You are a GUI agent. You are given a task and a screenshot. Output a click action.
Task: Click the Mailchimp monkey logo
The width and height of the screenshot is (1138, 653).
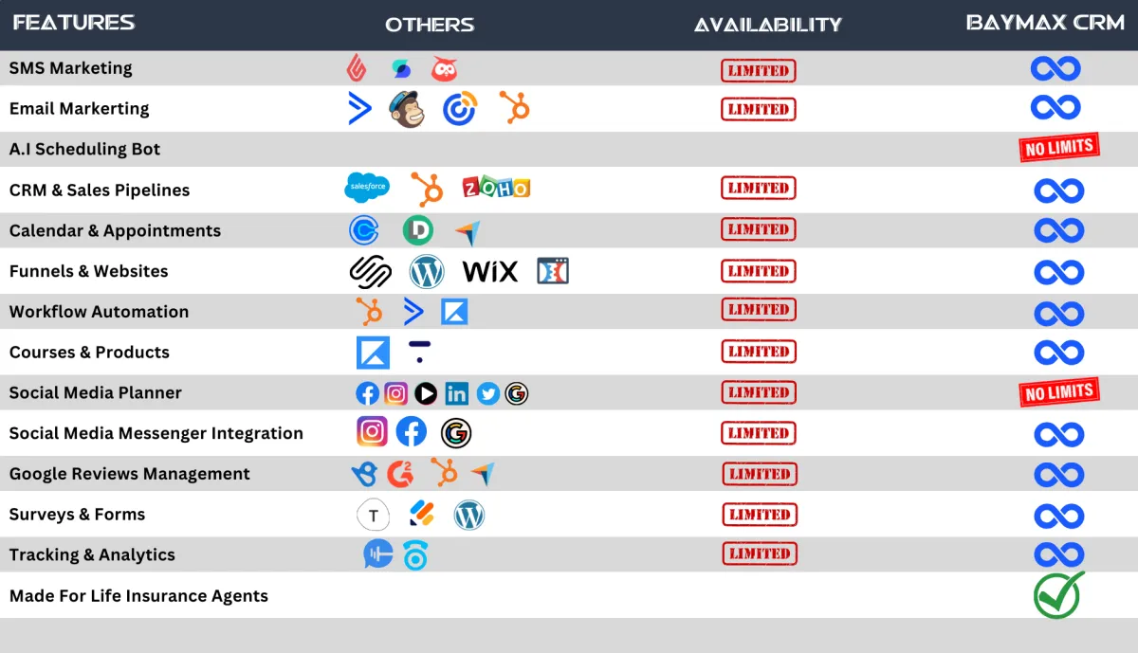tap(407, 109)
